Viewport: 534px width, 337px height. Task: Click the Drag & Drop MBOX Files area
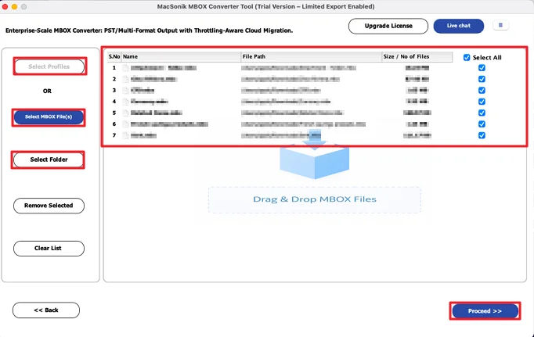coord(314,199)
